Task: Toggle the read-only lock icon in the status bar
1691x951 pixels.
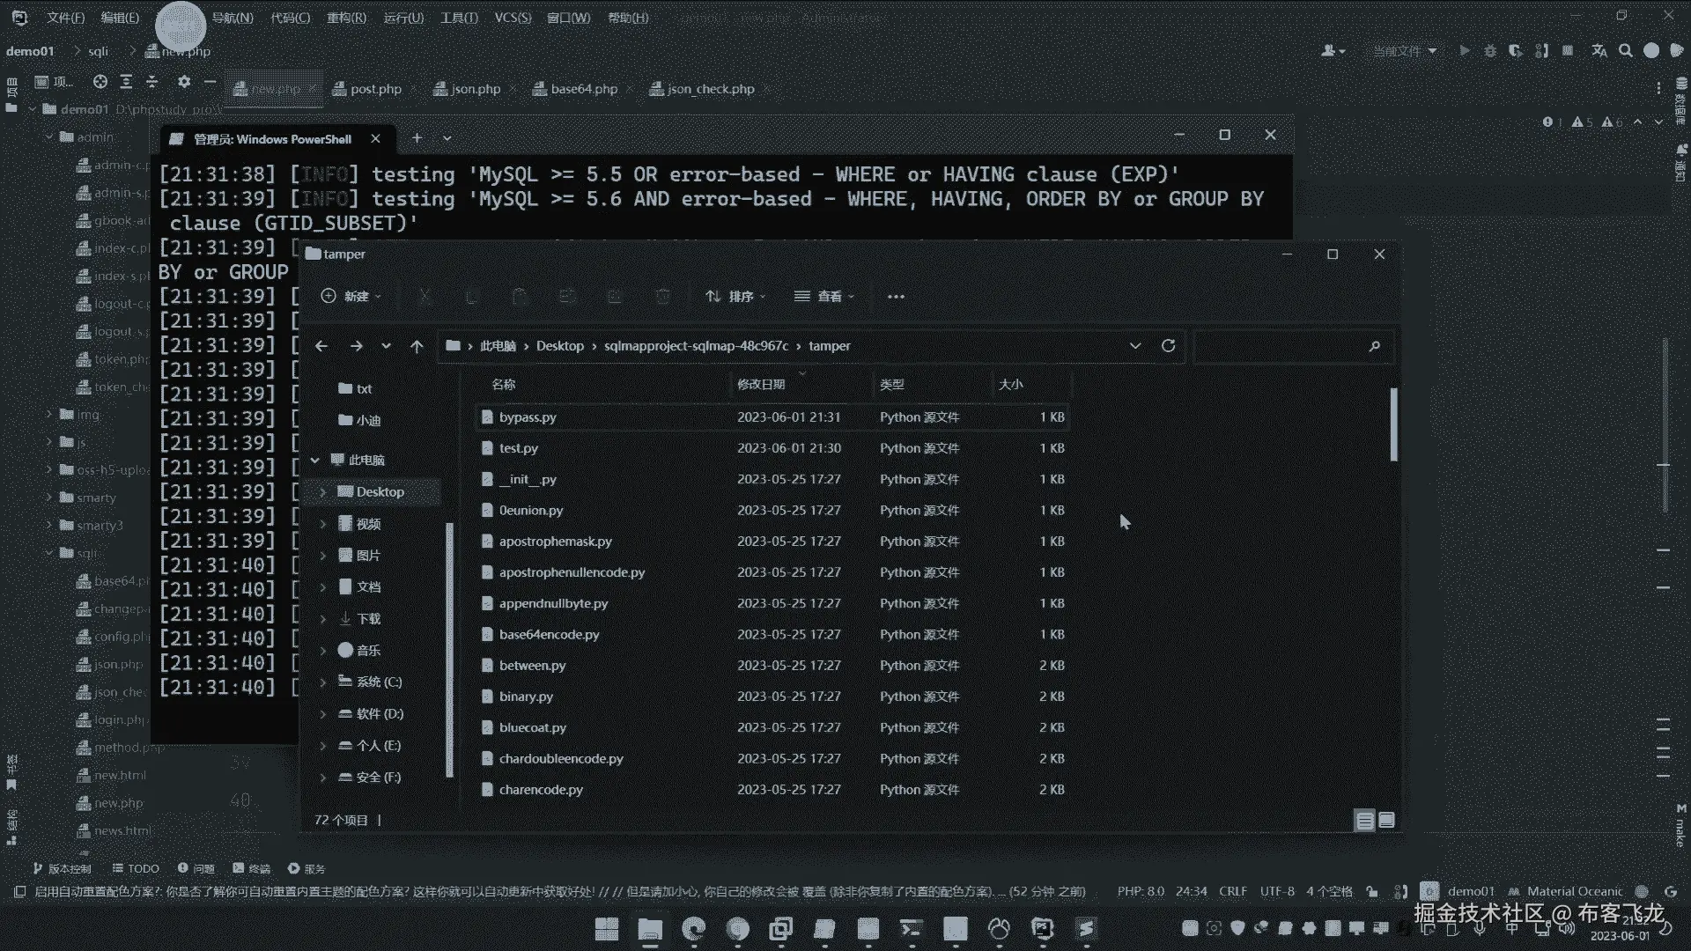Action: [x=1371, y=891]
